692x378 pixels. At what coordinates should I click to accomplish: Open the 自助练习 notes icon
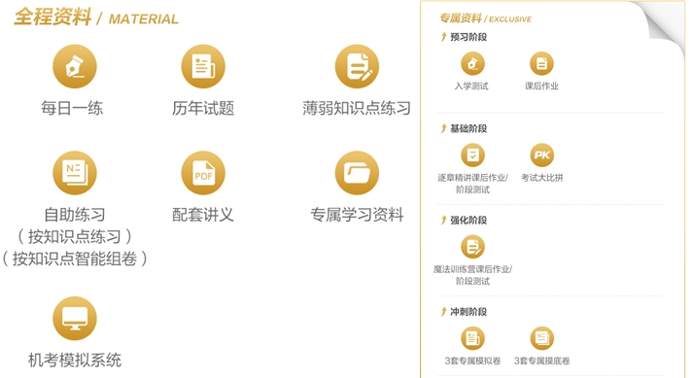click(x=75, y=173)
